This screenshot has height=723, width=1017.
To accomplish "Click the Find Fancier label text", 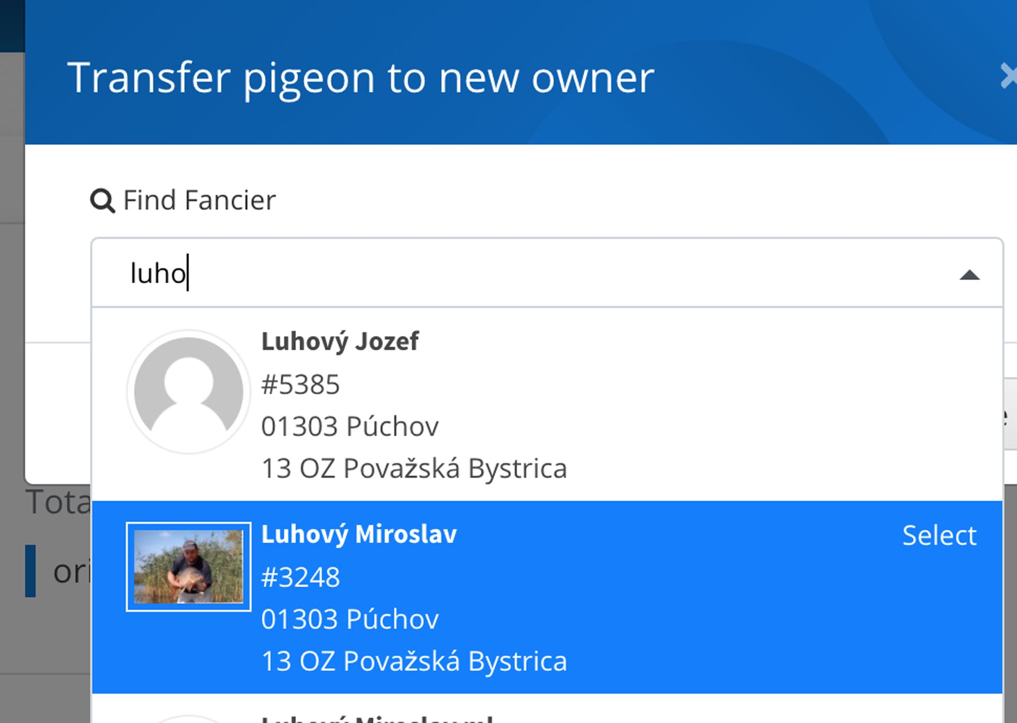I will click(x=199, y=200).
